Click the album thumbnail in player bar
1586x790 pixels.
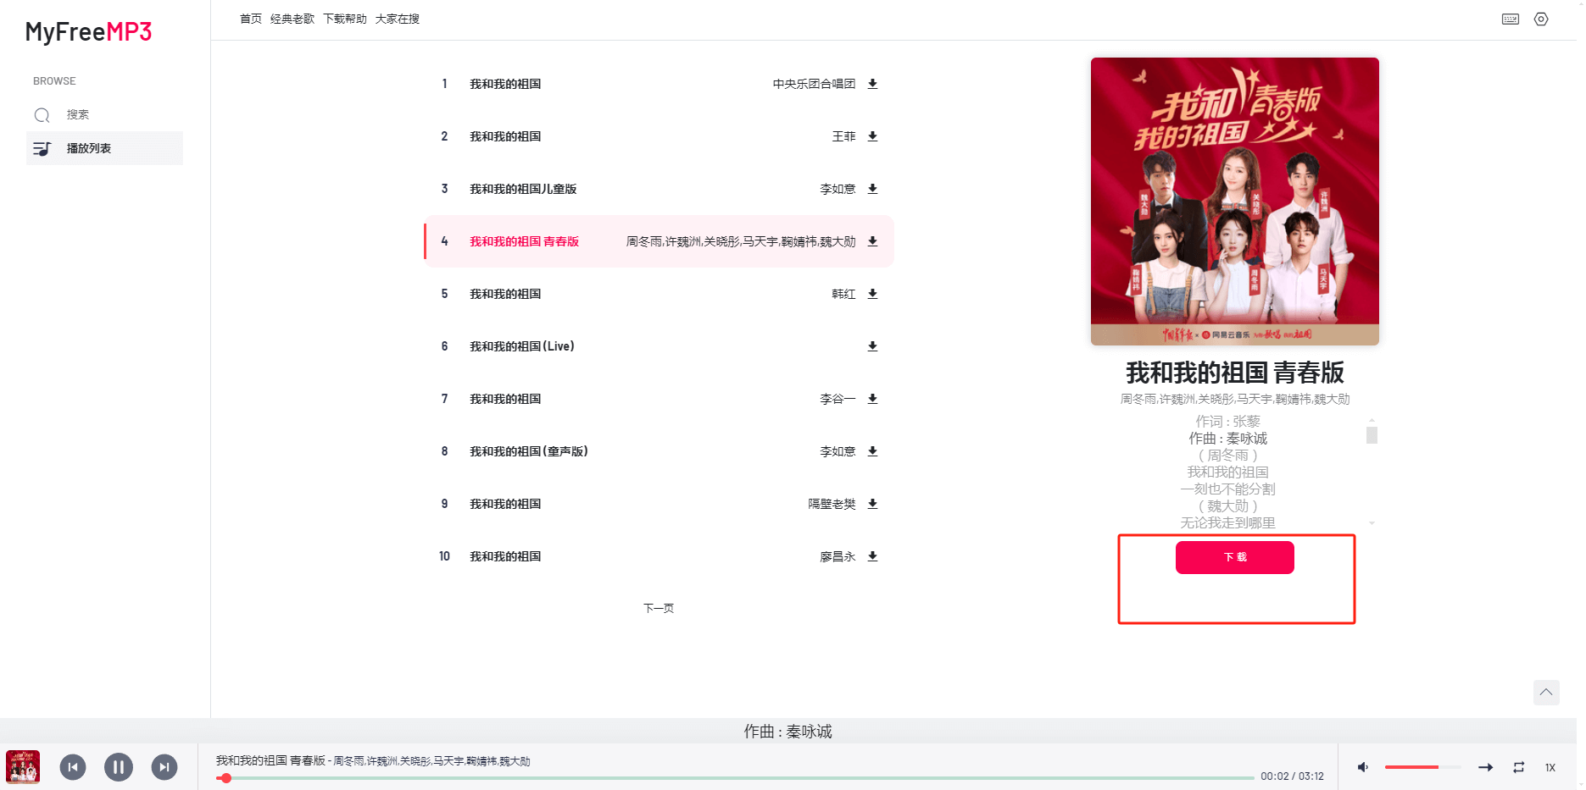23,767
